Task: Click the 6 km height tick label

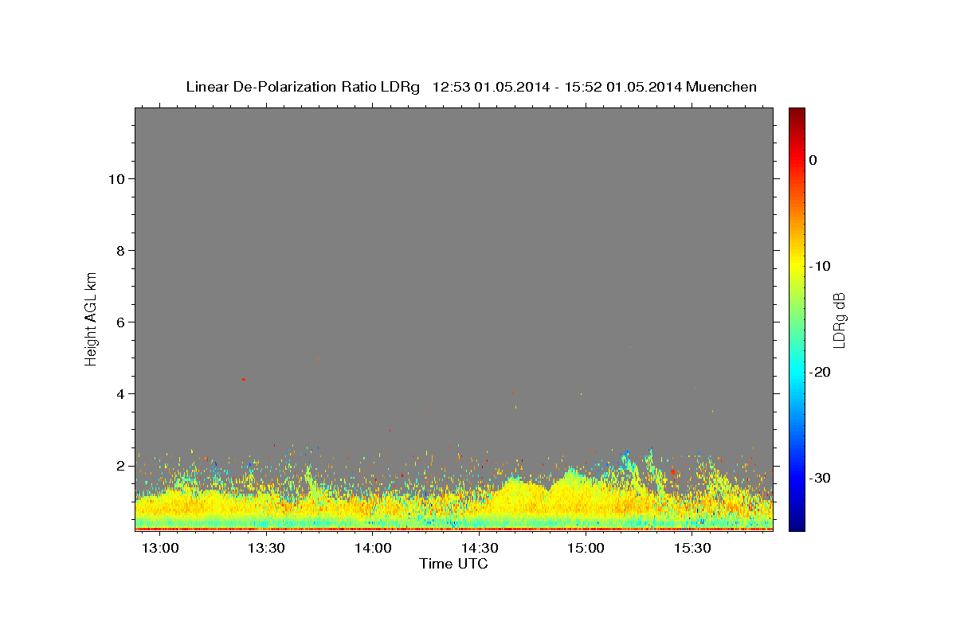Action: click(119, 322)
